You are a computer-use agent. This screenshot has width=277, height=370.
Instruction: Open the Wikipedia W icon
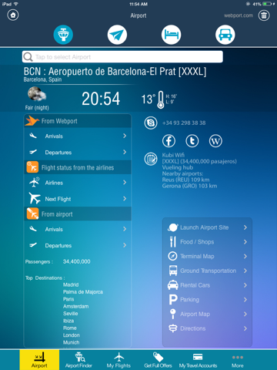click(215, 141)
